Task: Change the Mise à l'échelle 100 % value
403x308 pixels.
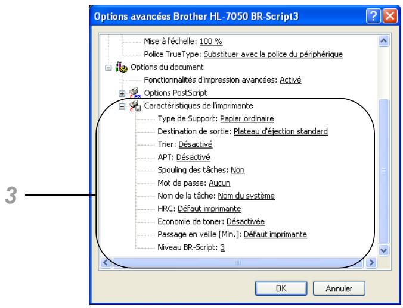Action: tap(211, 41)
